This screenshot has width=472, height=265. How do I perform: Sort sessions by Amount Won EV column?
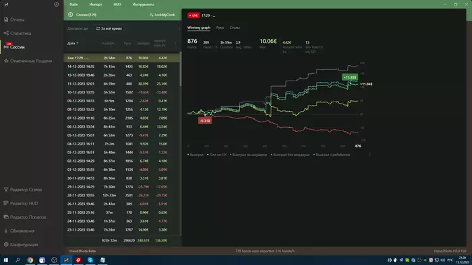pyautogui.click(x=160, y=43)
